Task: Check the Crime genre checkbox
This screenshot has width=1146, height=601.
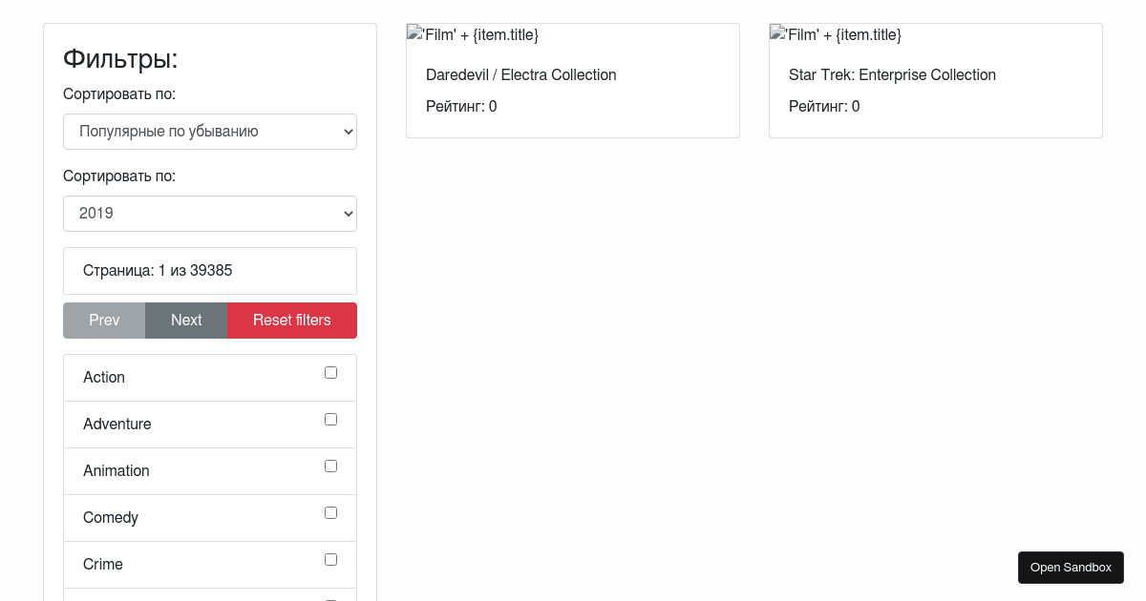Action: [x=330, y=559]
